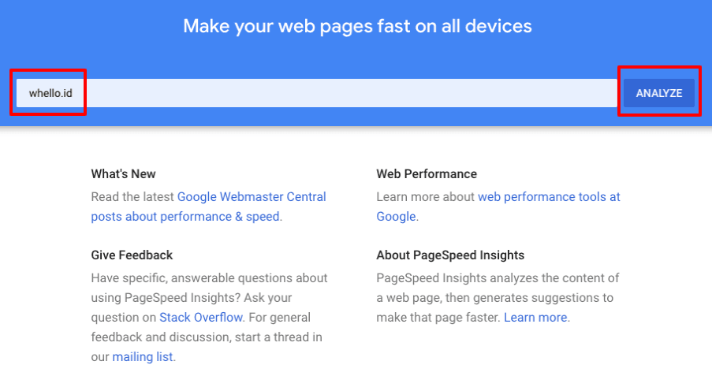Follow the web performance tools at Google link
Image resolution: width=712 pixels, height=376 pixels.
tap(549, 196)
